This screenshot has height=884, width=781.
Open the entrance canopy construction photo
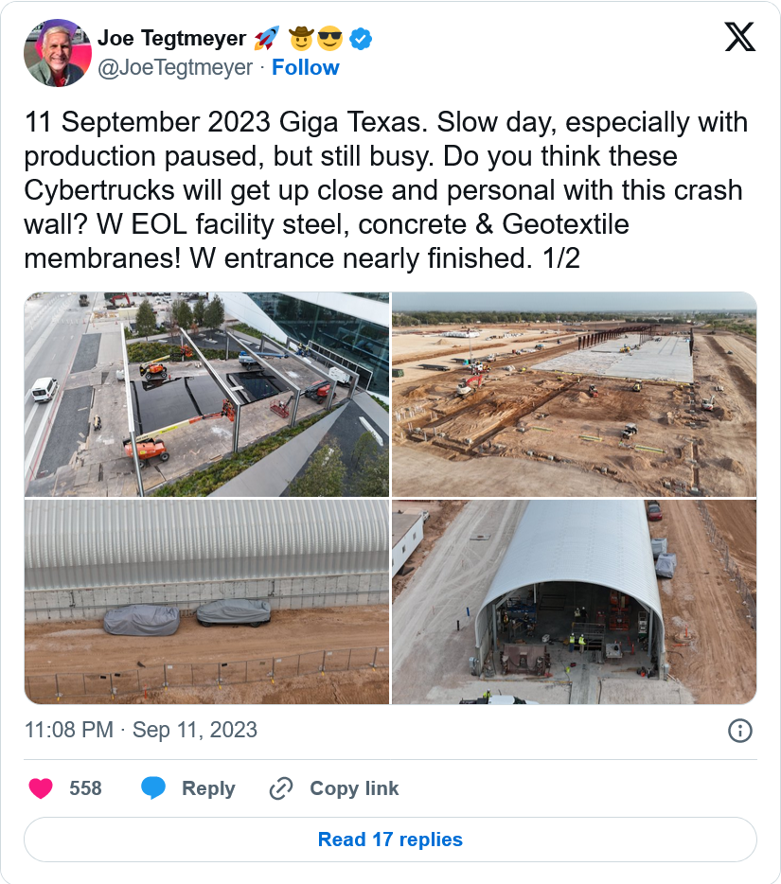206,394
